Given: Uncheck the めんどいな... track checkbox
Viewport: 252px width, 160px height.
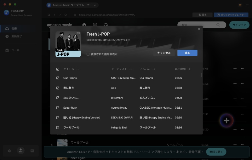Looking at the screenshot, I should tap(58, 98).
